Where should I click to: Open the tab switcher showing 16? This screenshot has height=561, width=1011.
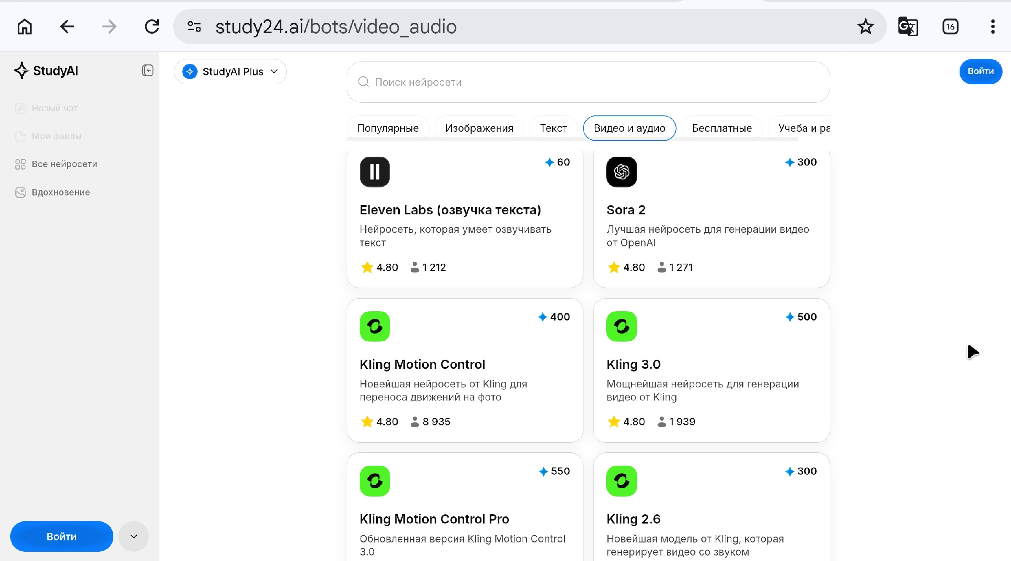point(950,27)
